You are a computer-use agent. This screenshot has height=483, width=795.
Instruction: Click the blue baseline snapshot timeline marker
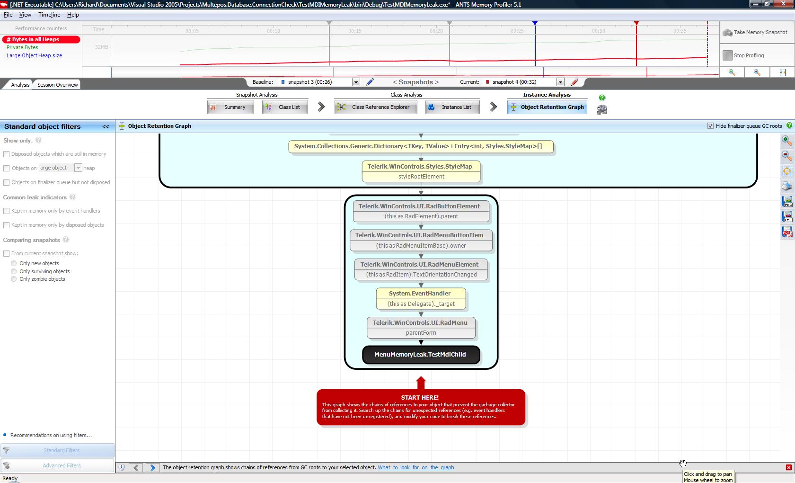[x=535, y=23]
